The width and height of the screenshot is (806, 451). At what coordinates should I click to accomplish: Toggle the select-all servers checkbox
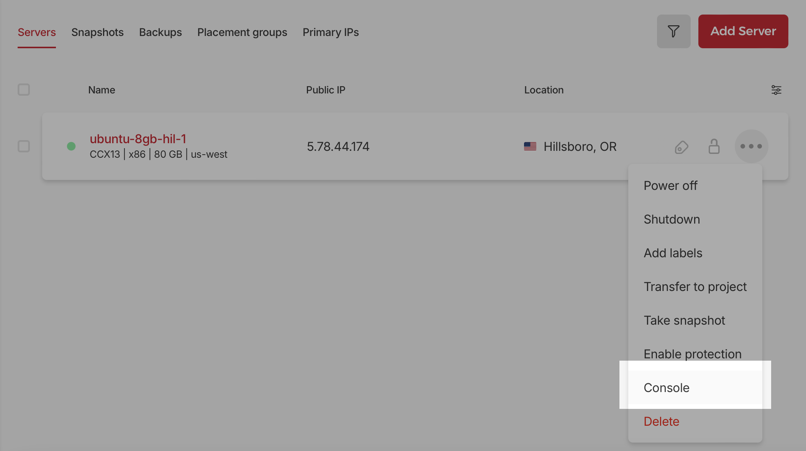pos(24,90)
